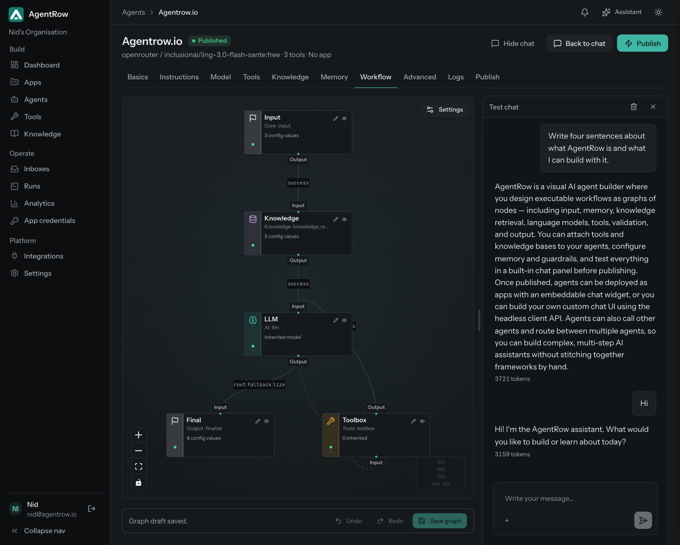The image size is (680, 545).
Task: Log out using the sign-out icon
Action: pyautogui.click(x=91, y=509)
